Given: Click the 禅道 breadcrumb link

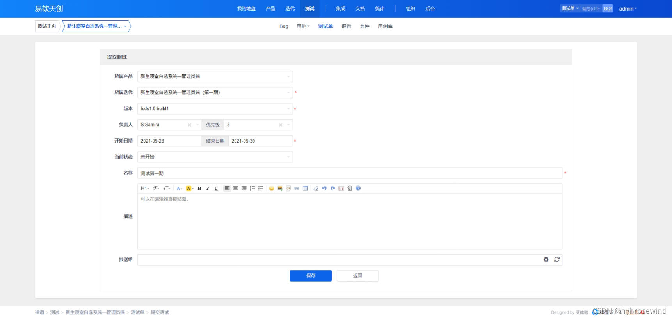Looking at the screenshot, I should [39, 312].
